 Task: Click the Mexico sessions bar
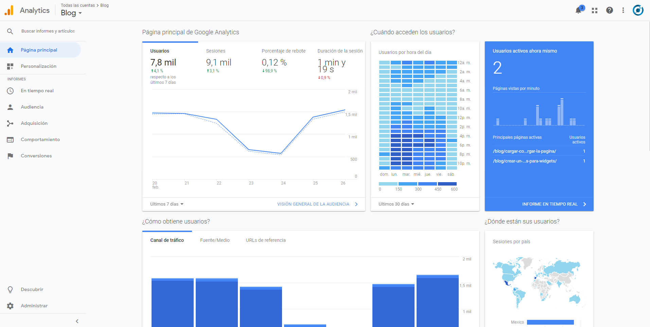(550, 322)
